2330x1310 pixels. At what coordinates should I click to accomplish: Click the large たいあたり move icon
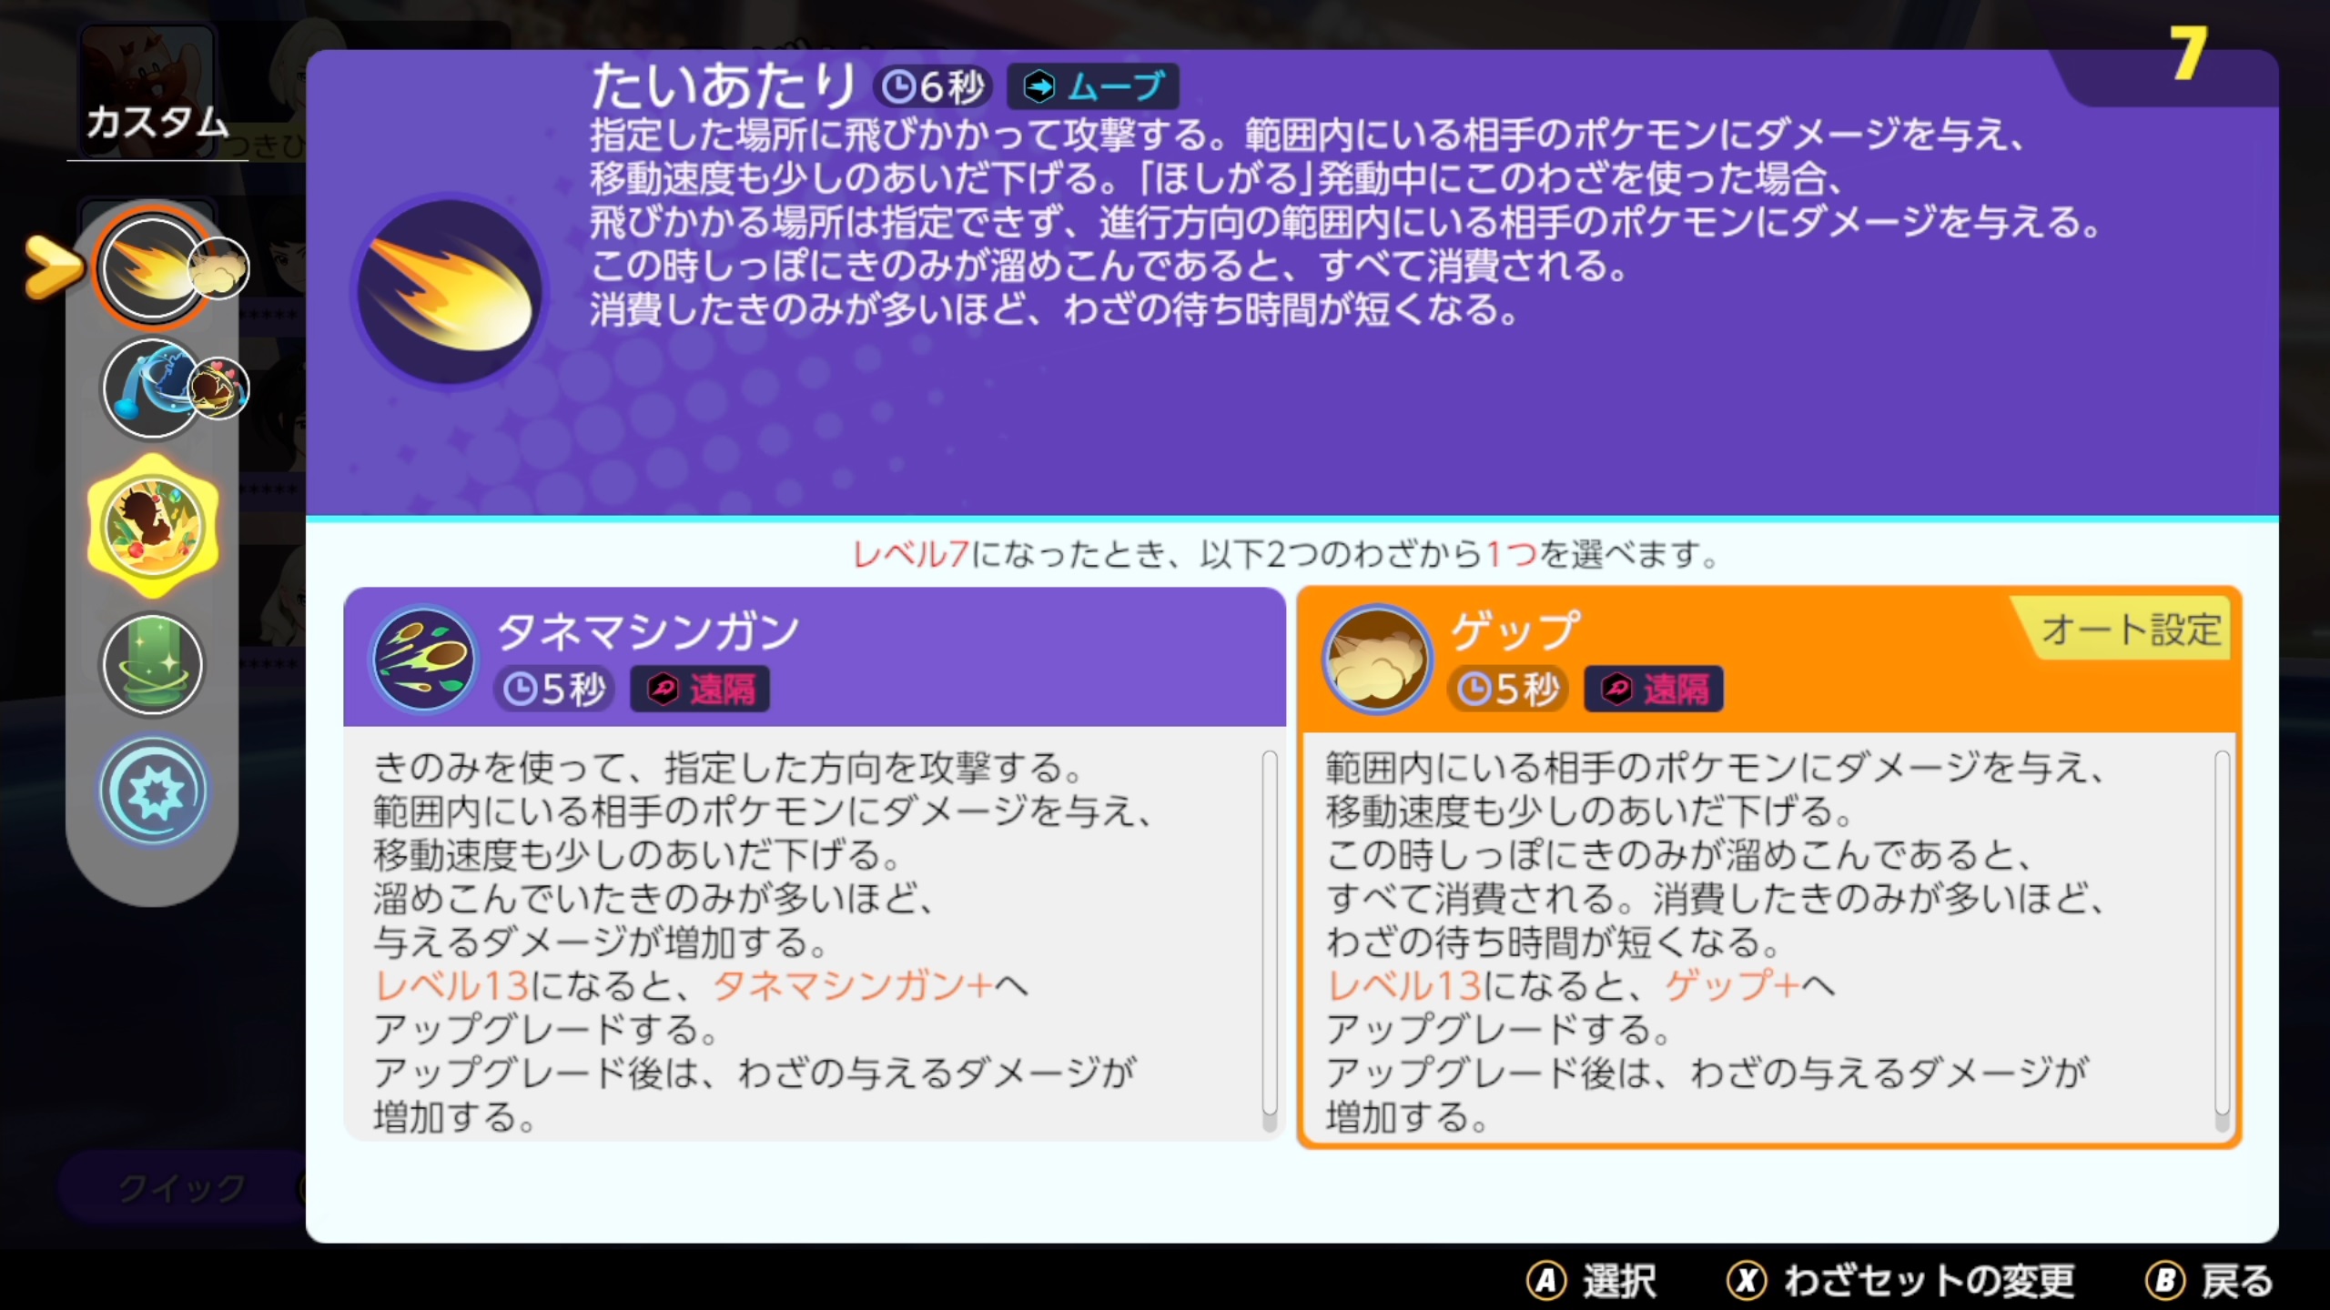click(x=449, y=291)
